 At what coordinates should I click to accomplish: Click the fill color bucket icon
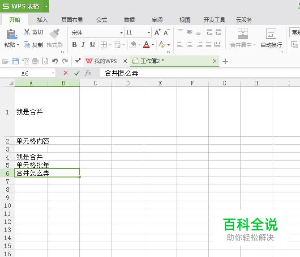click(133, 45)
